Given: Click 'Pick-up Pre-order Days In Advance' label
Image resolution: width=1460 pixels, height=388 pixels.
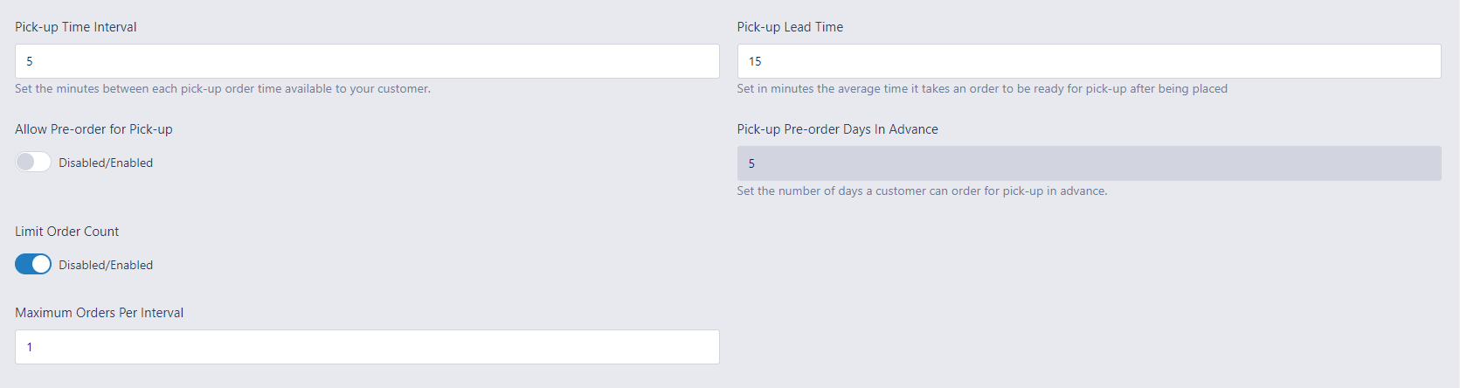Looking at the screenshot, I should click(x=837, y=129).
